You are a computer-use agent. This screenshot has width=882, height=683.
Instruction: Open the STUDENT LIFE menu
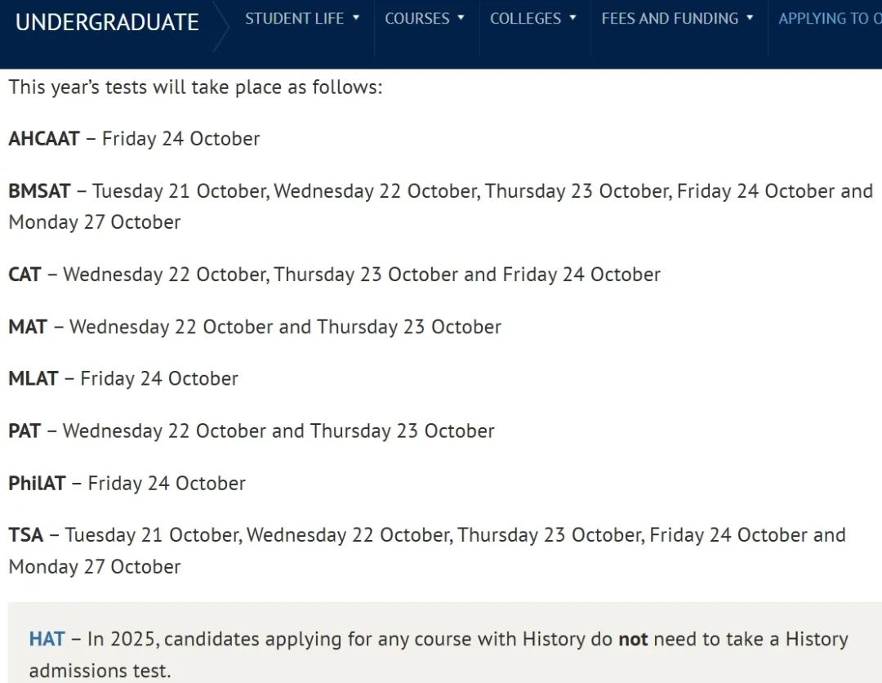[294, 18]
